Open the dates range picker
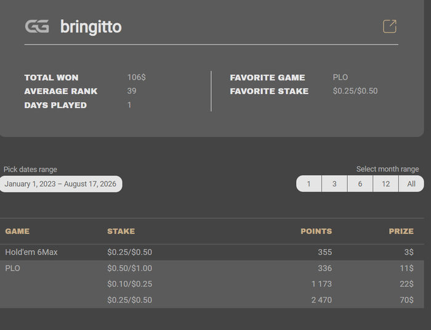 [60, 184]
